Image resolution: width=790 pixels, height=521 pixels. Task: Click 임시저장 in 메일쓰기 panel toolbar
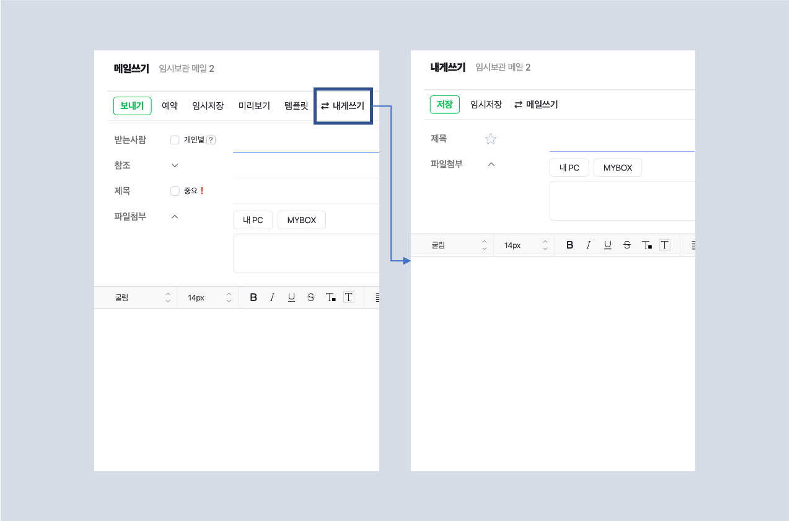point(208,105)
